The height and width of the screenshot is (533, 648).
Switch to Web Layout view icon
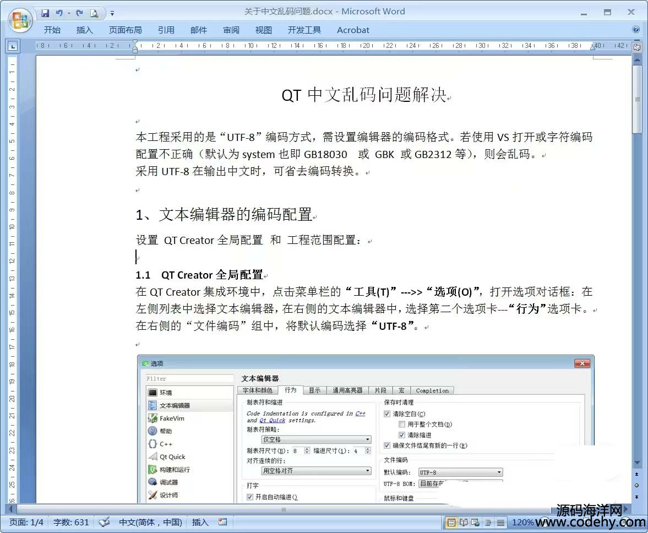click(x=476, y=523)
